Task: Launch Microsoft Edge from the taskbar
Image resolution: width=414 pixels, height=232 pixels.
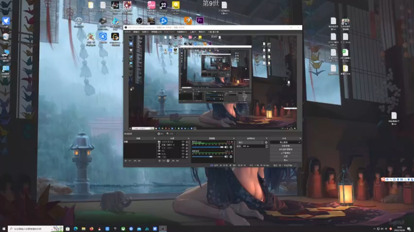Action: 76,228
